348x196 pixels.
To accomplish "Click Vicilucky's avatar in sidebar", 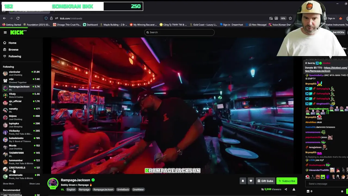I will point(5,132).
